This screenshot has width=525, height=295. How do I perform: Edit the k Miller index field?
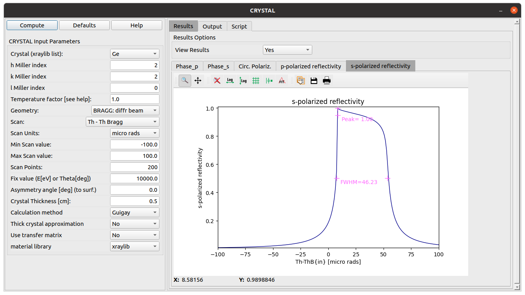[x=135, y=77]
